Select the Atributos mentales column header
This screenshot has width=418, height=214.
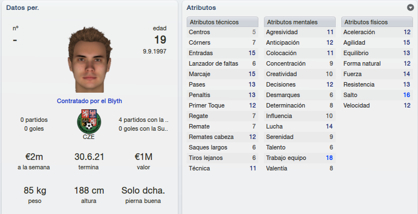pos(300,22)
